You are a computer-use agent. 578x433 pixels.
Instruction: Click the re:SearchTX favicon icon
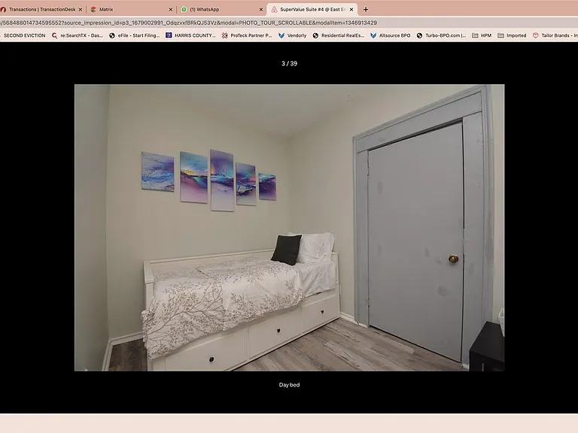pyautogui.click(x=54, y=36)
